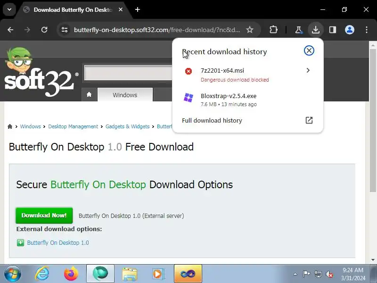This screenshot has height=283, width=377.
Task: Click the Butterfly On Desktop 1.0 external link
Action: pos(58,242)
